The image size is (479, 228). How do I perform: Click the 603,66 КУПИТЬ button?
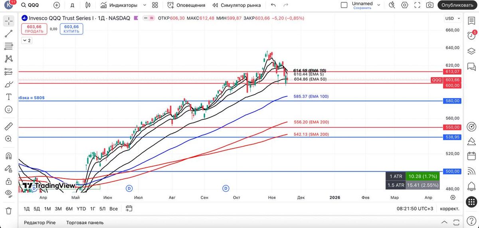[71, 29]
